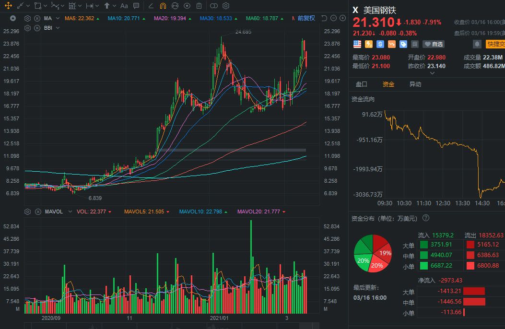Click the orange short-selling chart icon
The image size is (505, 329).
click(x=392, y=44)
